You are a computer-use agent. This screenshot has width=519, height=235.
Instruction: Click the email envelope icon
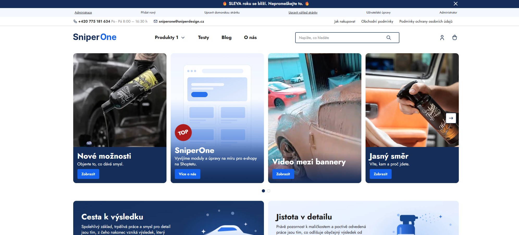pyautogui.click(x=156, y=22)
